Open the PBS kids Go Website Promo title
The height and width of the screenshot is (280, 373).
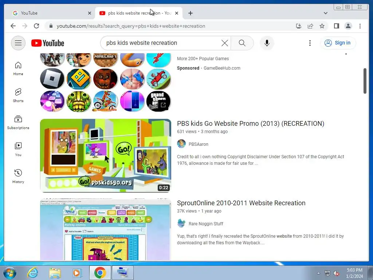(x=251, y=124)
